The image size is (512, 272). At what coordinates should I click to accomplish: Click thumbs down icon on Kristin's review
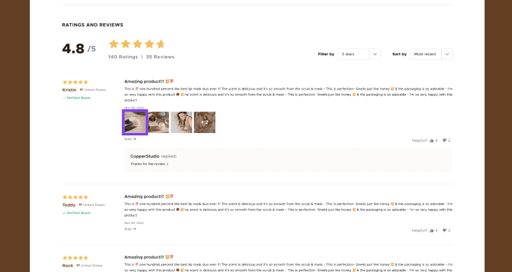click(x=444, y=140)
